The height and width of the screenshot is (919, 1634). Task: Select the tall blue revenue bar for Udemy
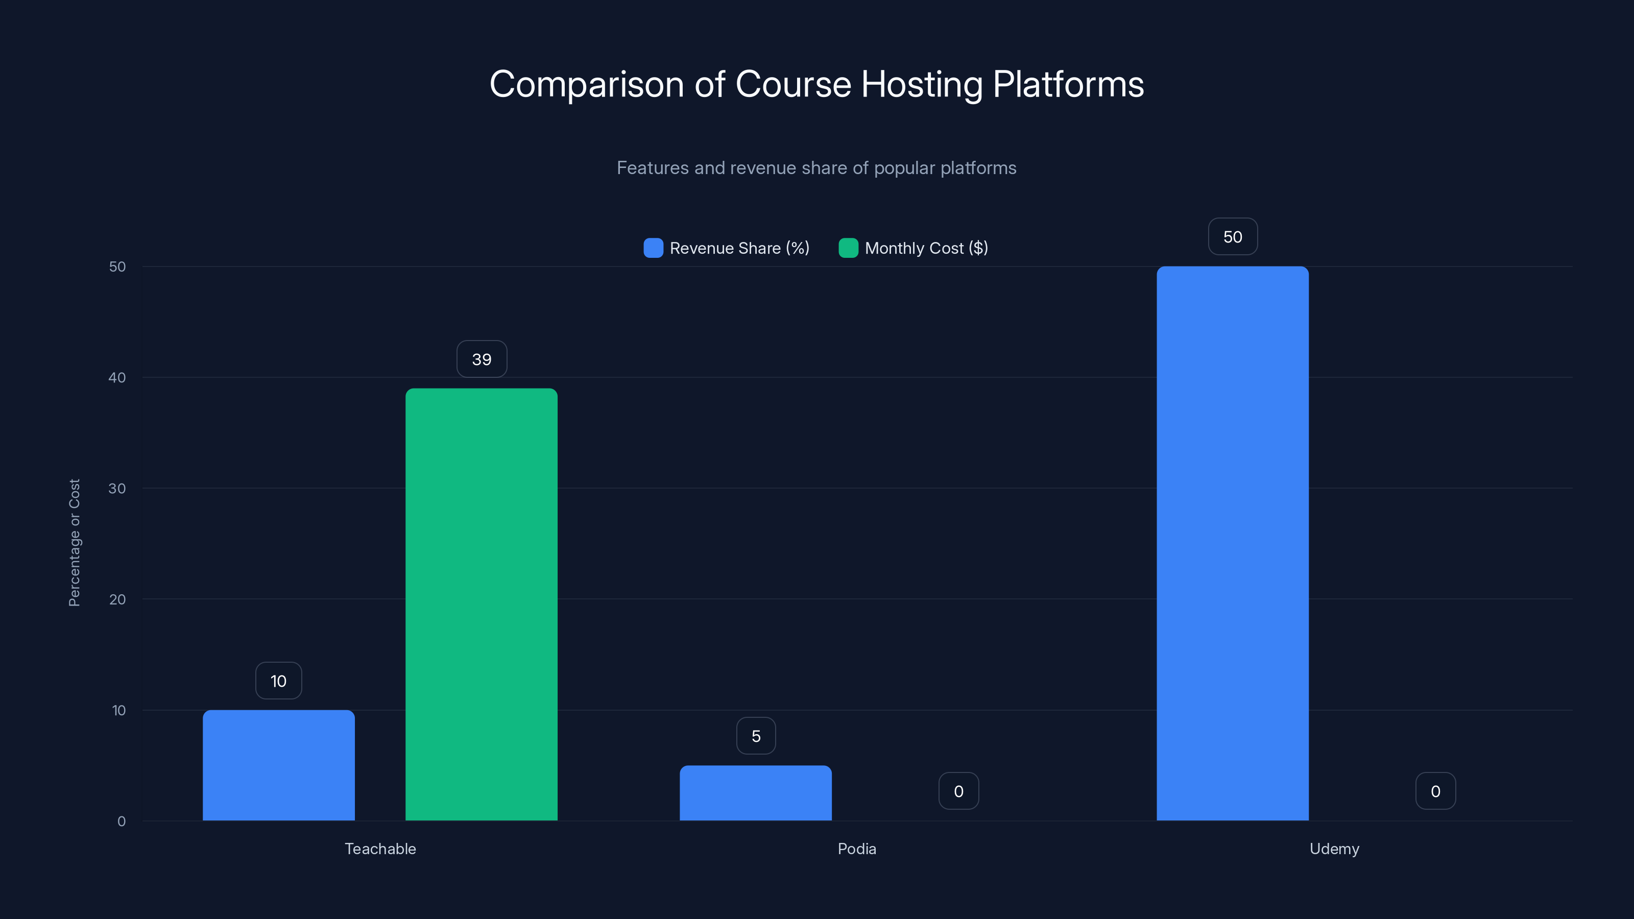click(1233, 545)
